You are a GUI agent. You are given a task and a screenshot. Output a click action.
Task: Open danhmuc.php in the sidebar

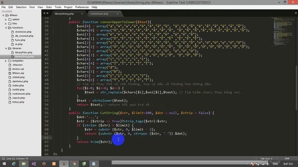(x=20, y=82)
